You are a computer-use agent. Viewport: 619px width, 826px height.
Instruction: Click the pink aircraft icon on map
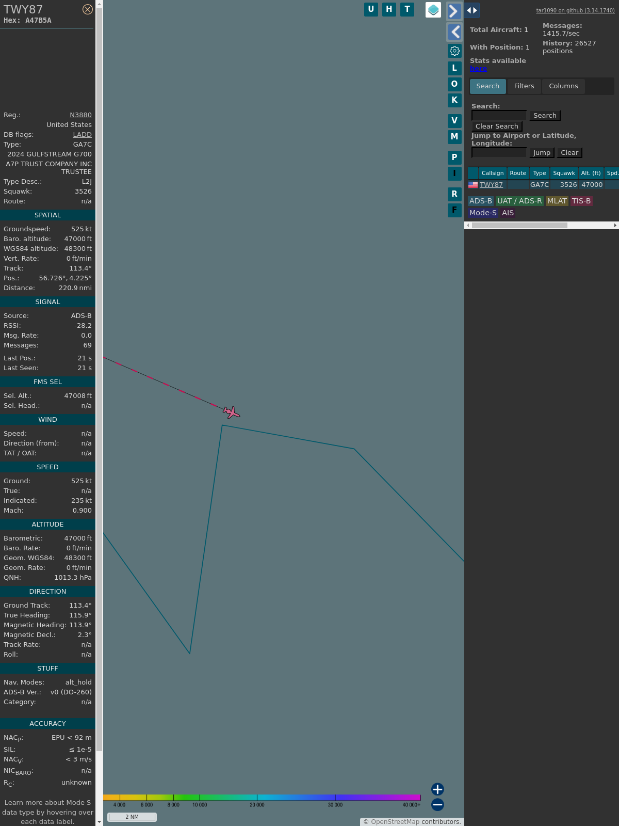232,412
